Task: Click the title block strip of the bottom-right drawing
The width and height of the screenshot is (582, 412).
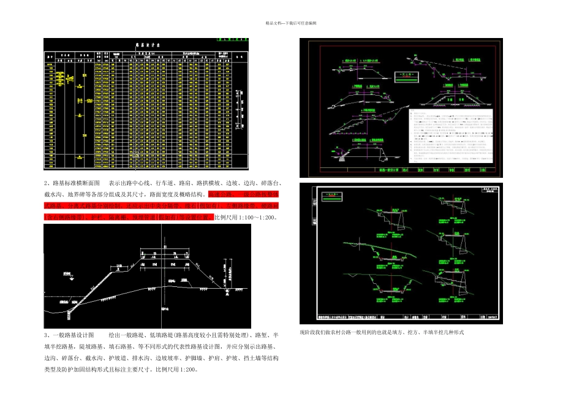Action: (x=407, y=317)
